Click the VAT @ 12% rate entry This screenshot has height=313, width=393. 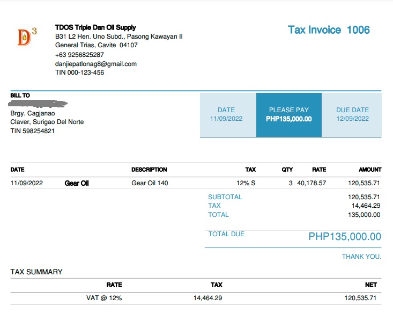(x=104, y=298)
